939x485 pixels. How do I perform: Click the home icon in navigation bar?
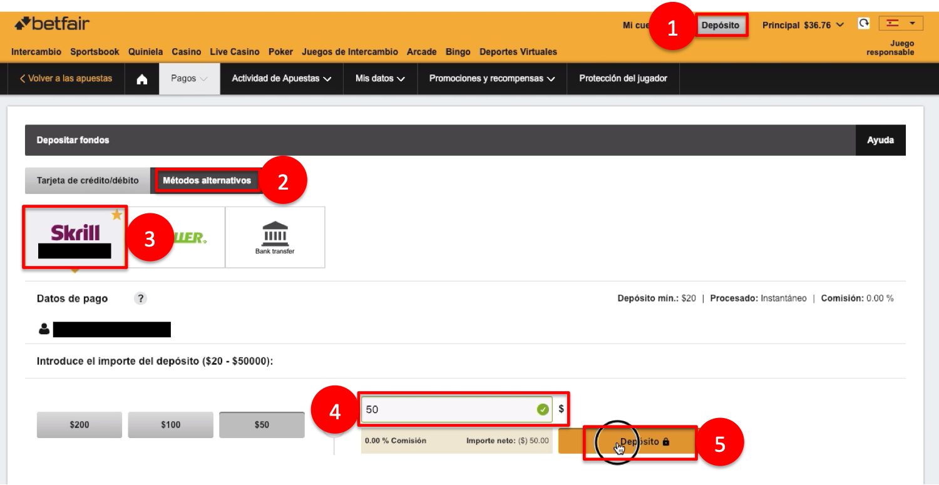142,79
